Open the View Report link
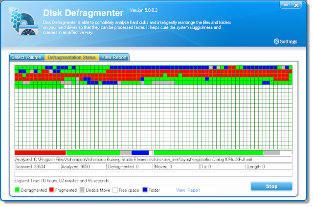The width and height of the screenshot is (313, 207). coord(188,190)
